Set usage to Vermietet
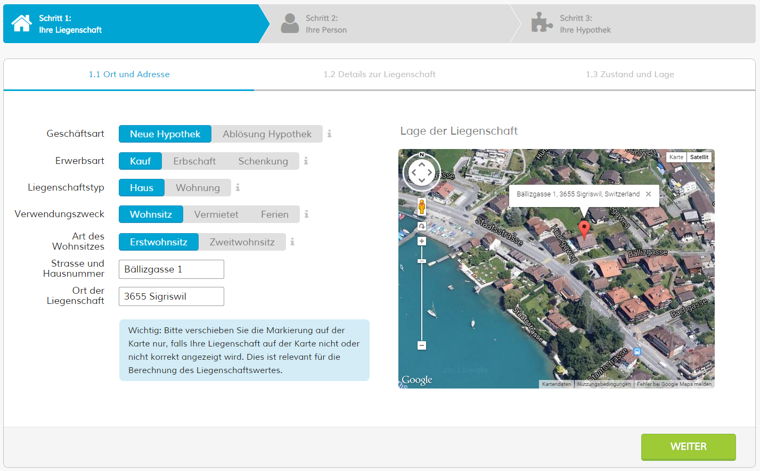The height and width of the screenshot is (471, 760). (x=216, y=214)
